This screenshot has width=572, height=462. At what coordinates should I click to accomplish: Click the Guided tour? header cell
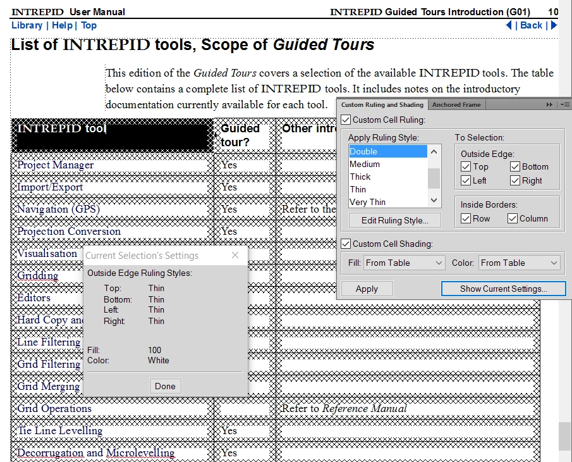coord(245,135)
